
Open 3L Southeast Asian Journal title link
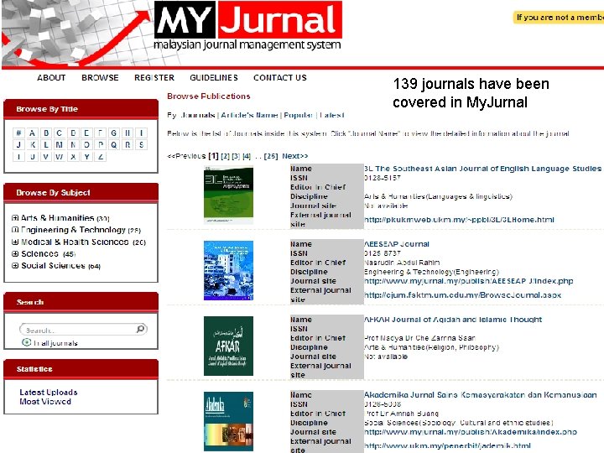point(482,169)
